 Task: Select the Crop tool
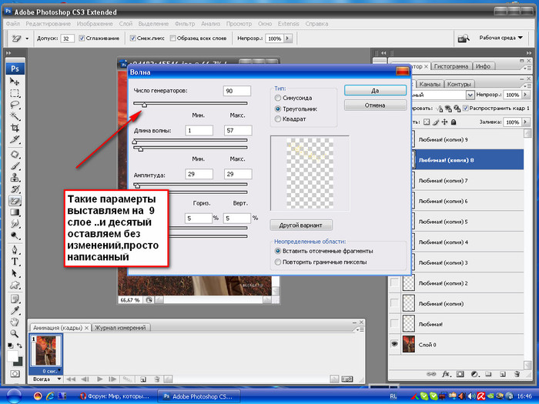point(15,128)
